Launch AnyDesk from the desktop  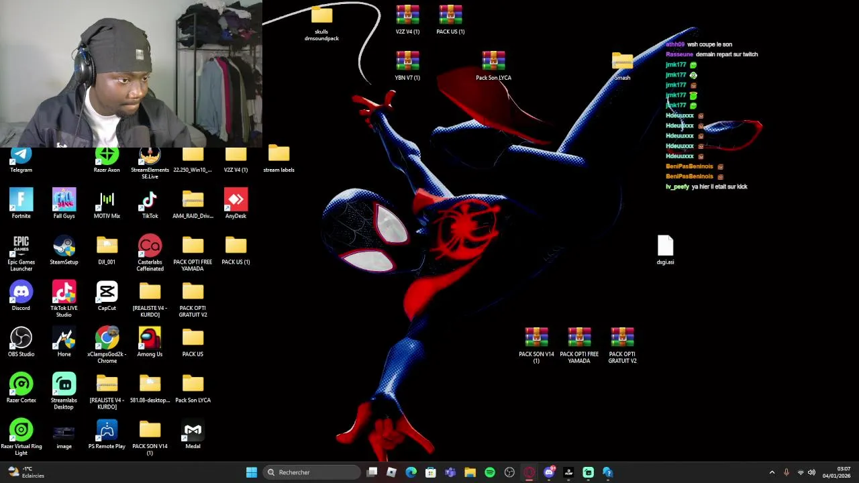(x=236, y=204)
